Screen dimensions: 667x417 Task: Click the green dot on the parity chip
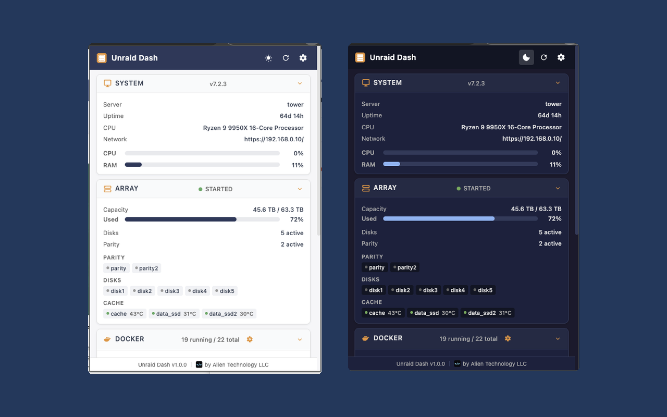109,268
